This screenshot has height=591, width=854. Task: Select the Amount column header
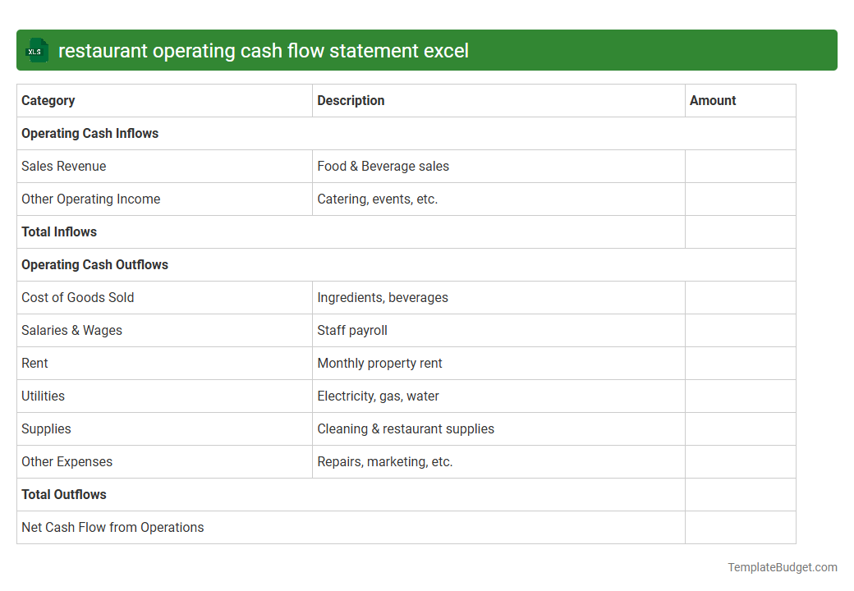click(x=713, y=100)
